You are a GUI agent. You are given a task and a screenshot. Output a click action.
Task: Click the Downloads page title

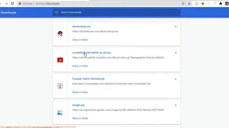(8, 12)
